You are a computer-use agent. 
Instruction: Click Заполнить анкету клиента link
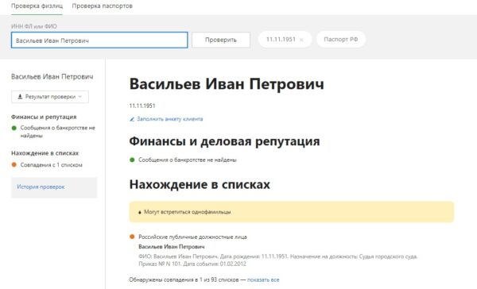[170, 119]
